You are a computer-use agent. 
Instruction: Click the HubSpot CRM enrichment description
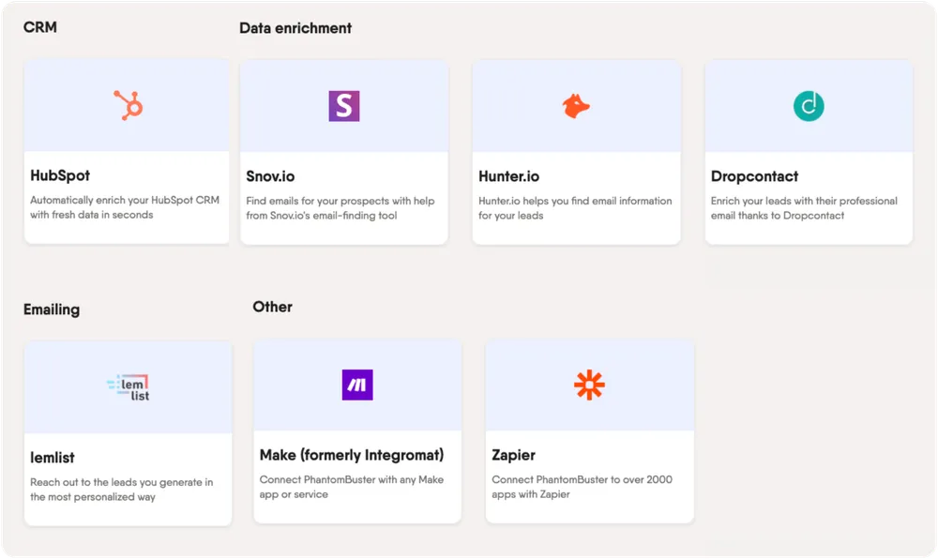pos(122,207)
